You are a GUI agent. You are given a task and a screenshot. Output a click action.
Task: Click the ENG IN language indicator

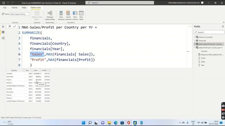[x=193, y=123]
